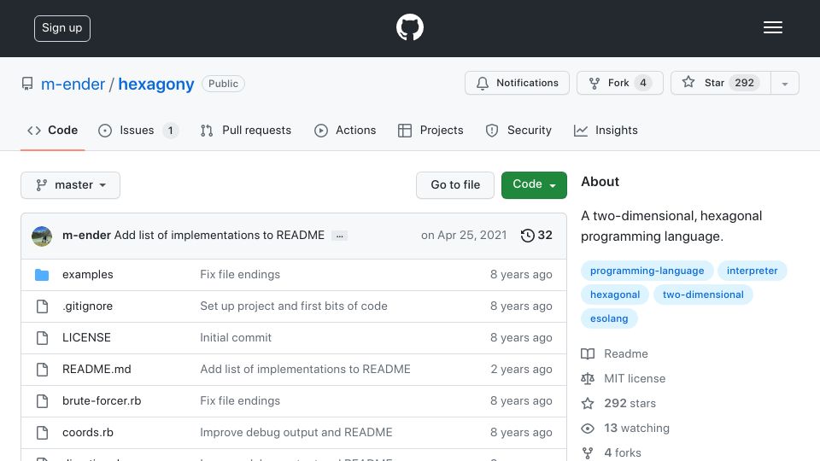820x461 pixels.
Task: Open the .gitignore file
Action: click(87, 306)
